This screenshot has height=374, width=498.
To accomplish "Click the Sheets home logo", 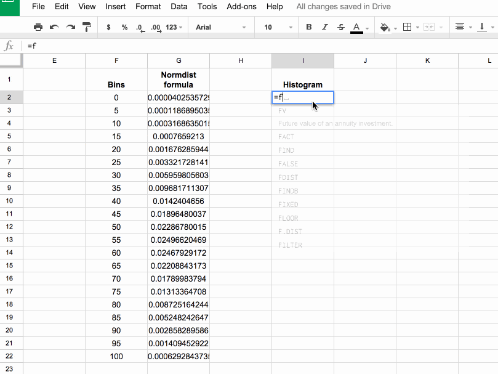I will 9,7.
